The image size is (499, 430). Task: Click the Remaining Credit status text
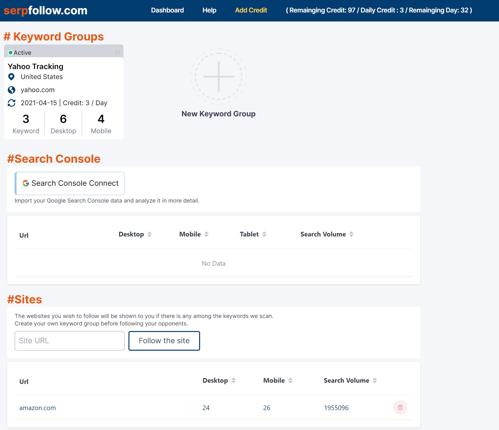click(x=379, y=10)
